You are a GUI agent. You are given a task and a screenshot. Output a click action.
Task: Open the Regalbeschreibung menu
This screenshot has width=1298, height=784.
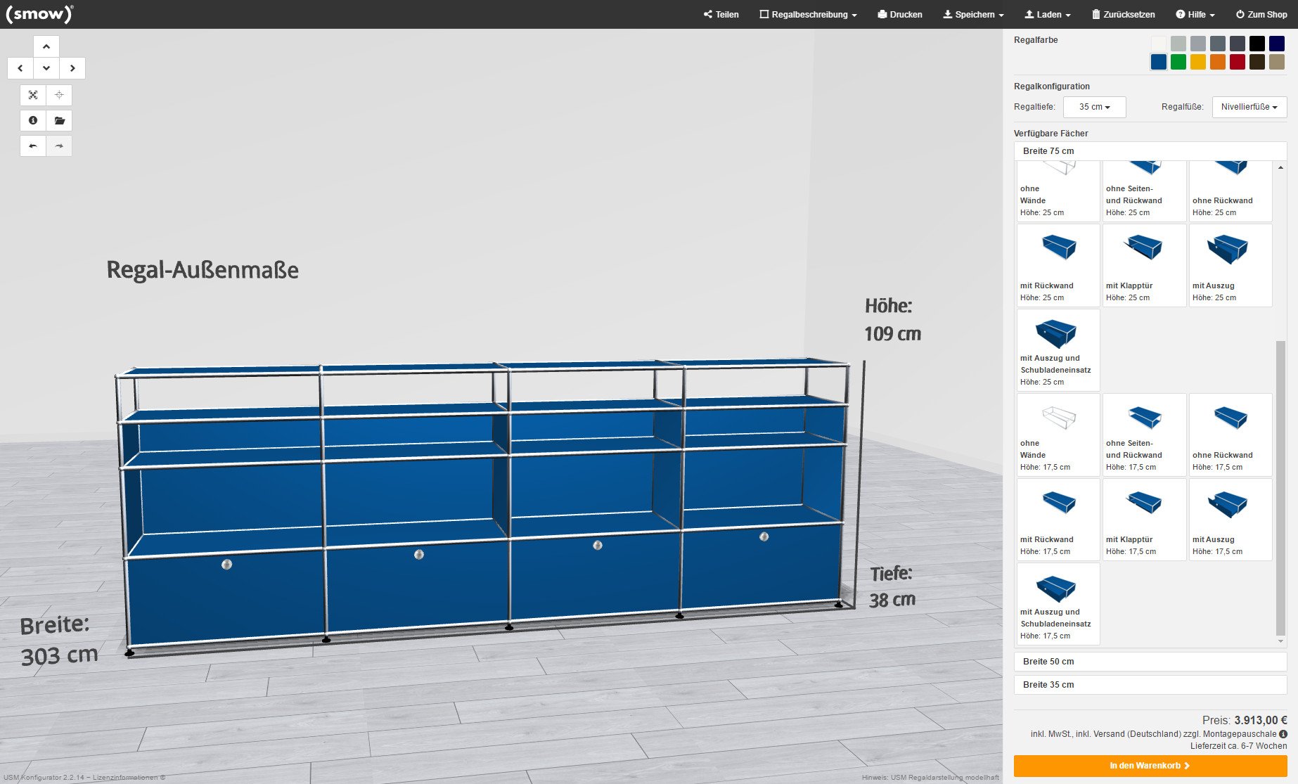pyautogui.click(x=808, y=14)
